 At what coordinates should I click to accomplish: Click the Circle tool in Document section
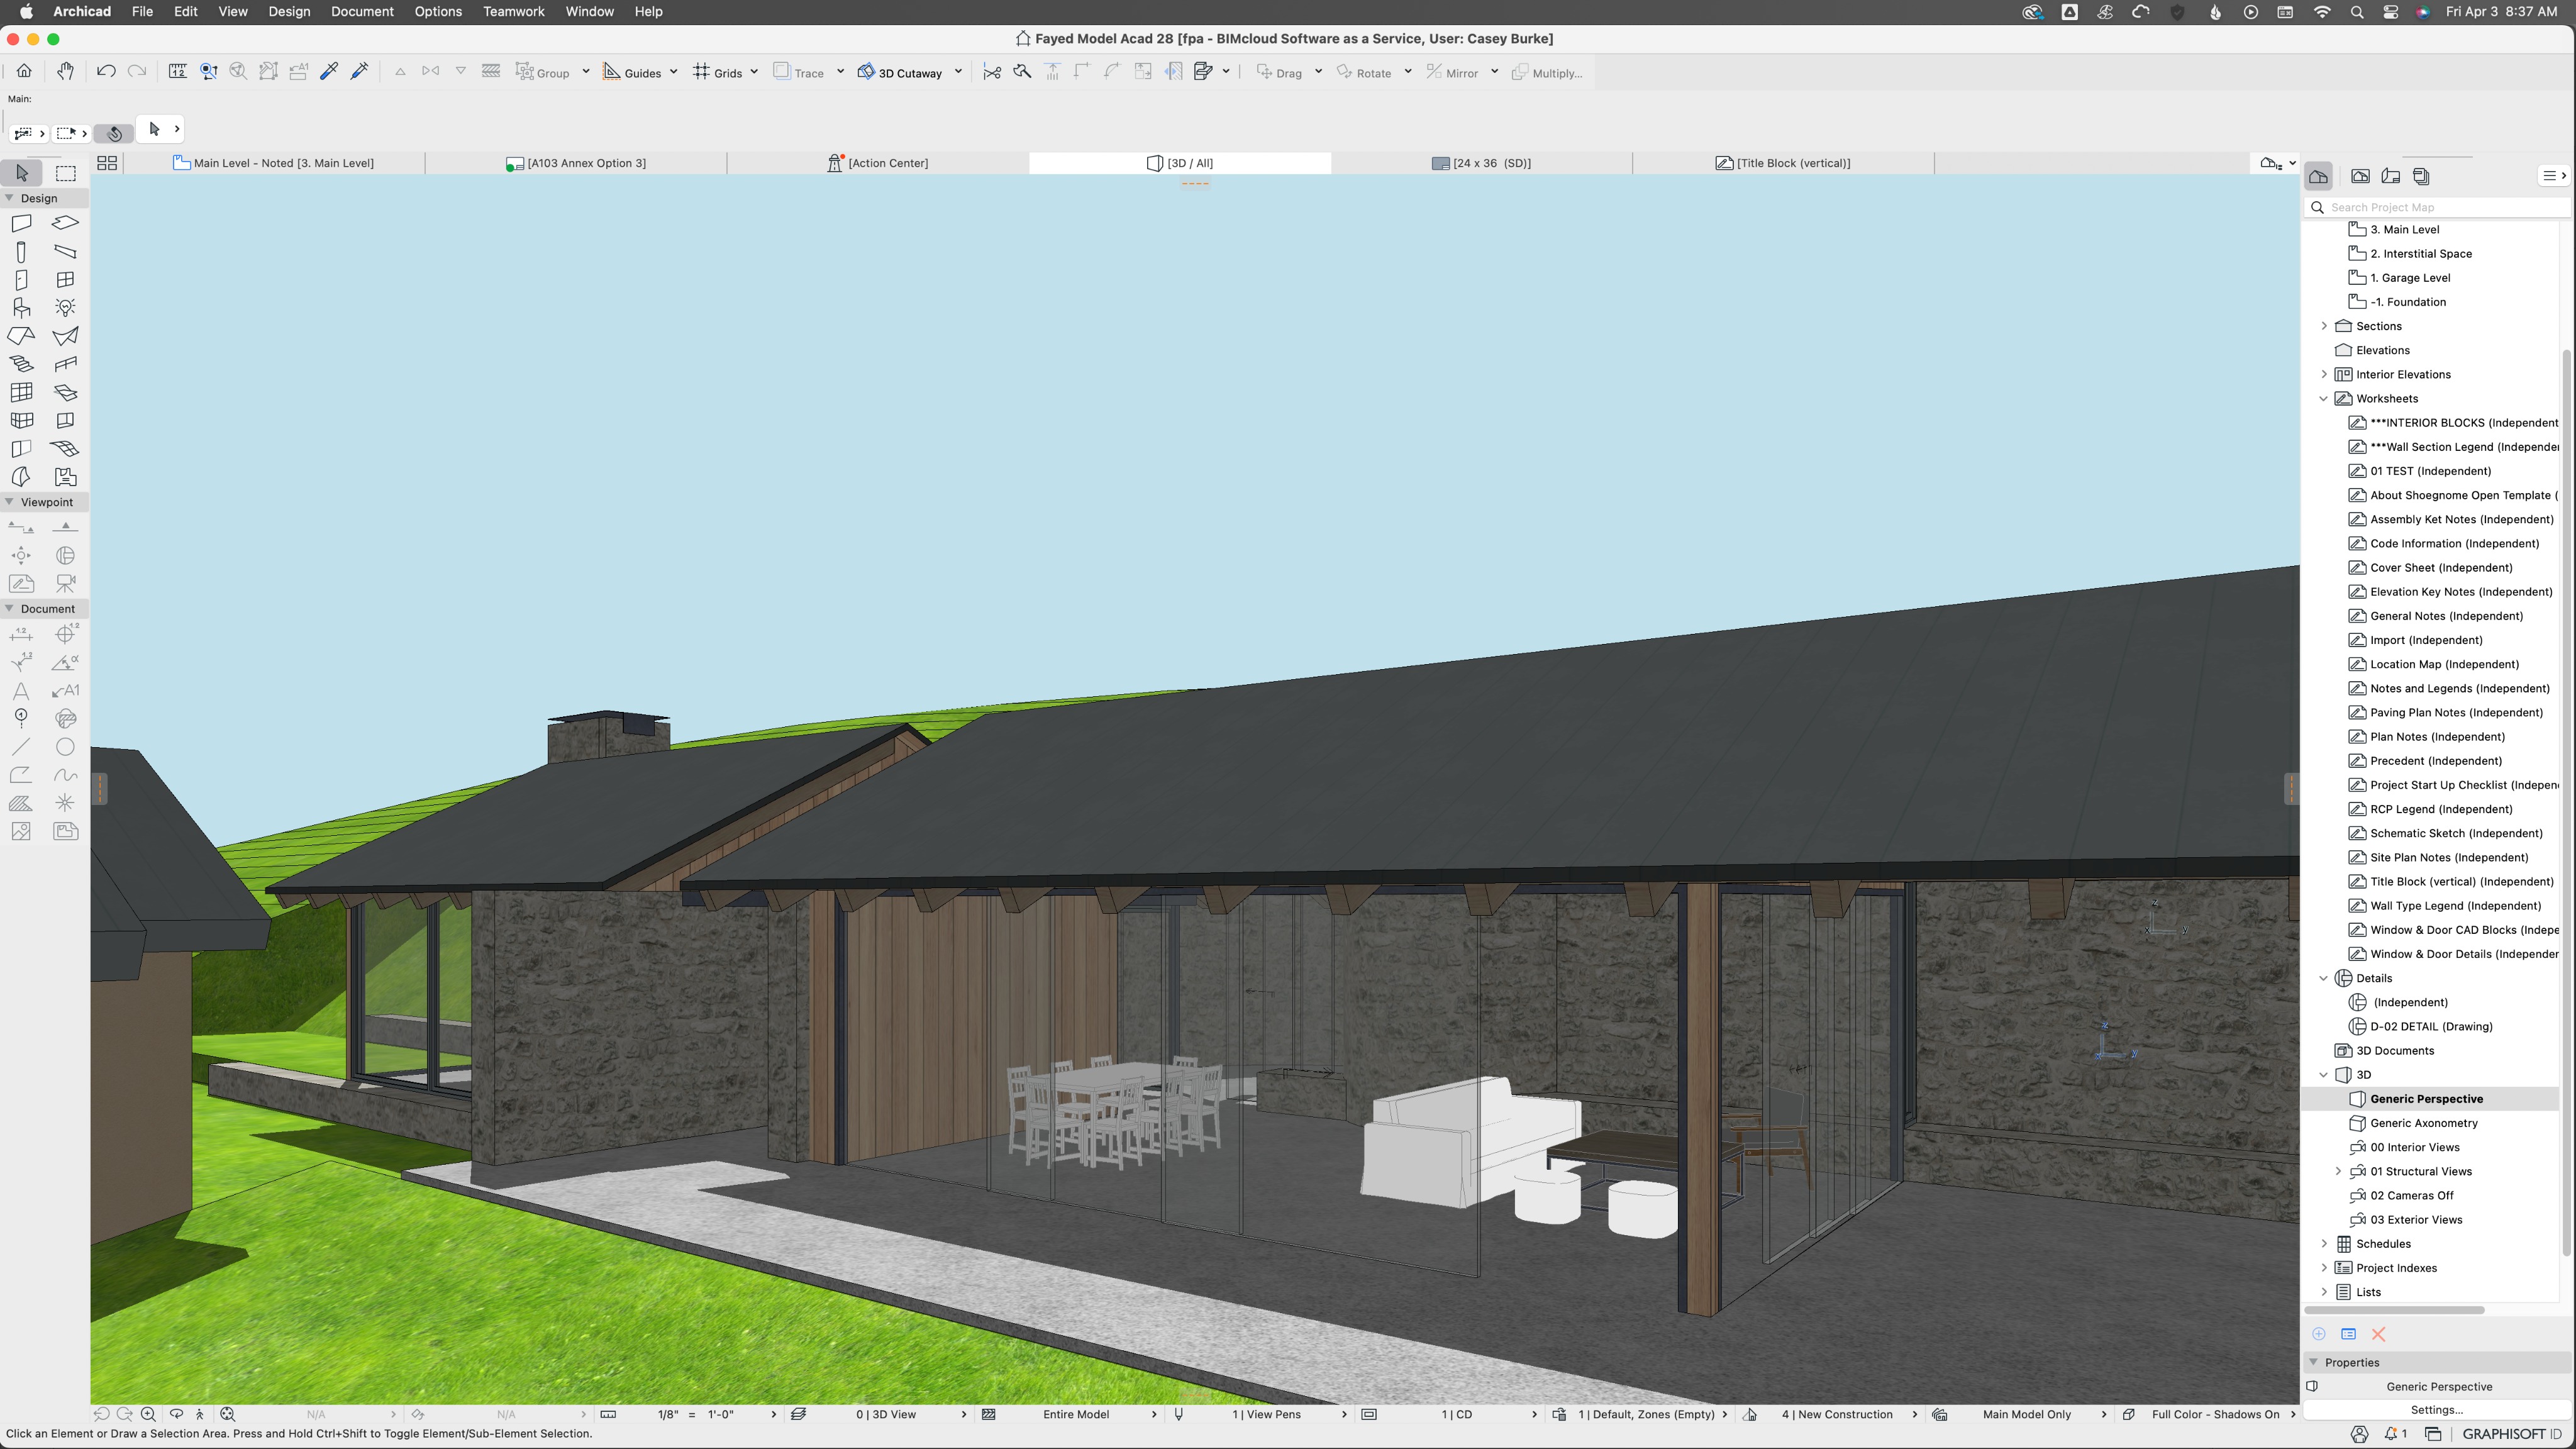65,747
